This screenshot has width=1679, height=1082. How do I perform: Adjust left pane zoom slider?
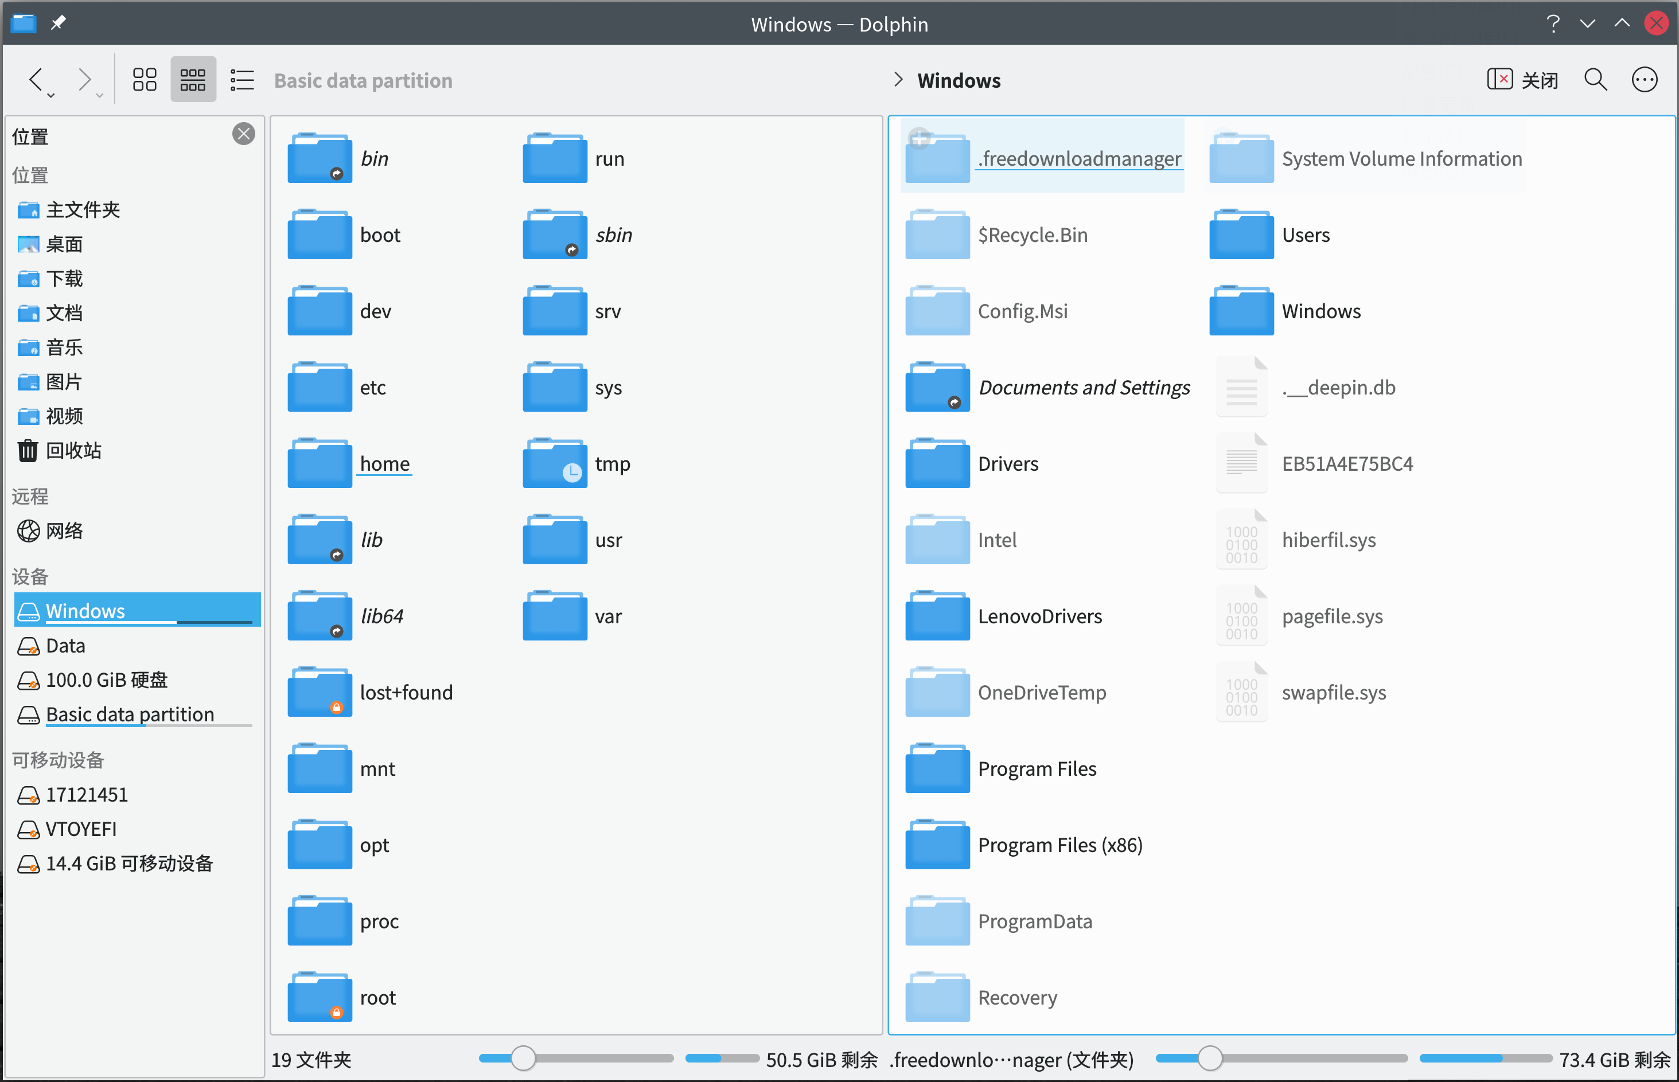523,1058
